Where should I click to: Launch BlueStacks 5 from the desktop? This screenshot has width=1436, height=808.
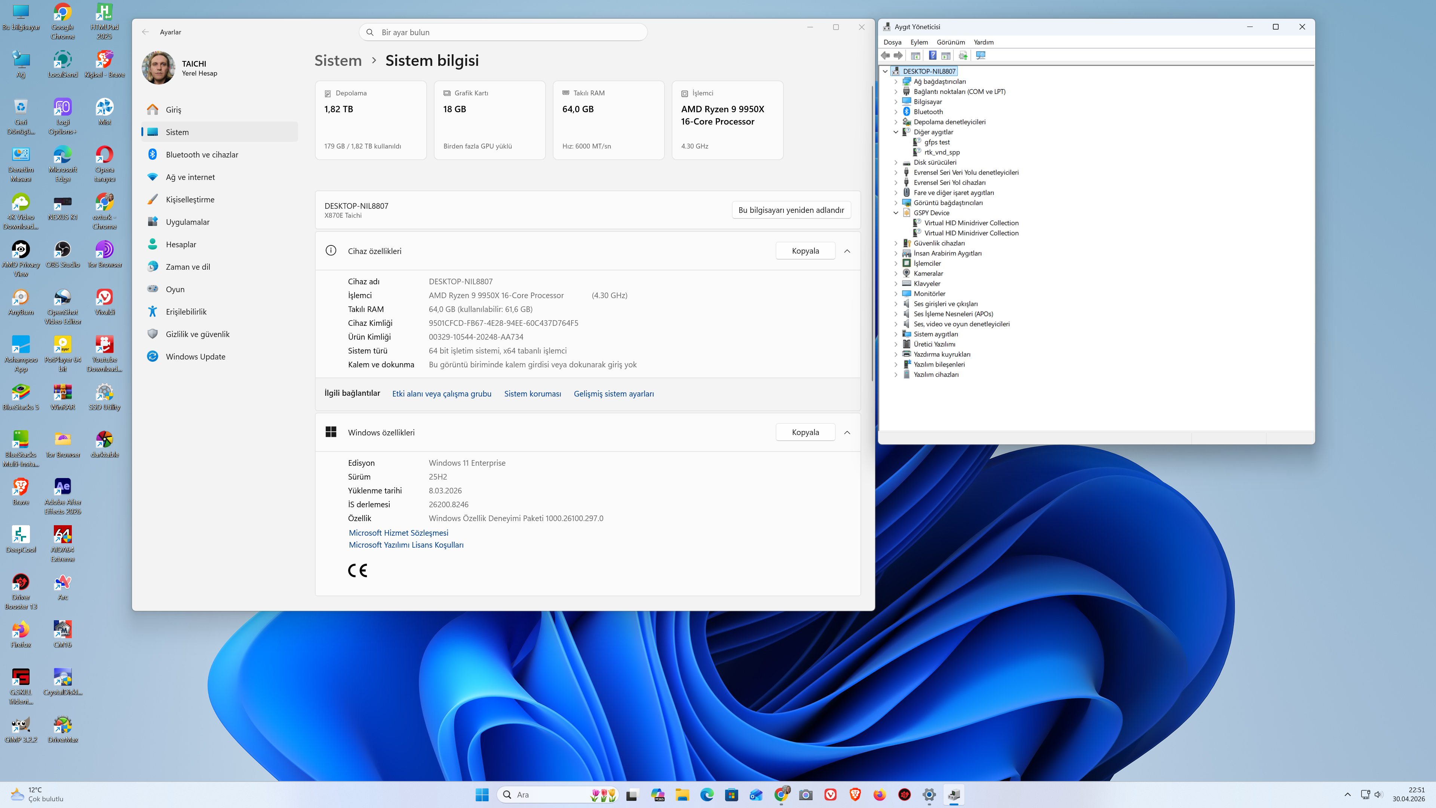[21, 397]
